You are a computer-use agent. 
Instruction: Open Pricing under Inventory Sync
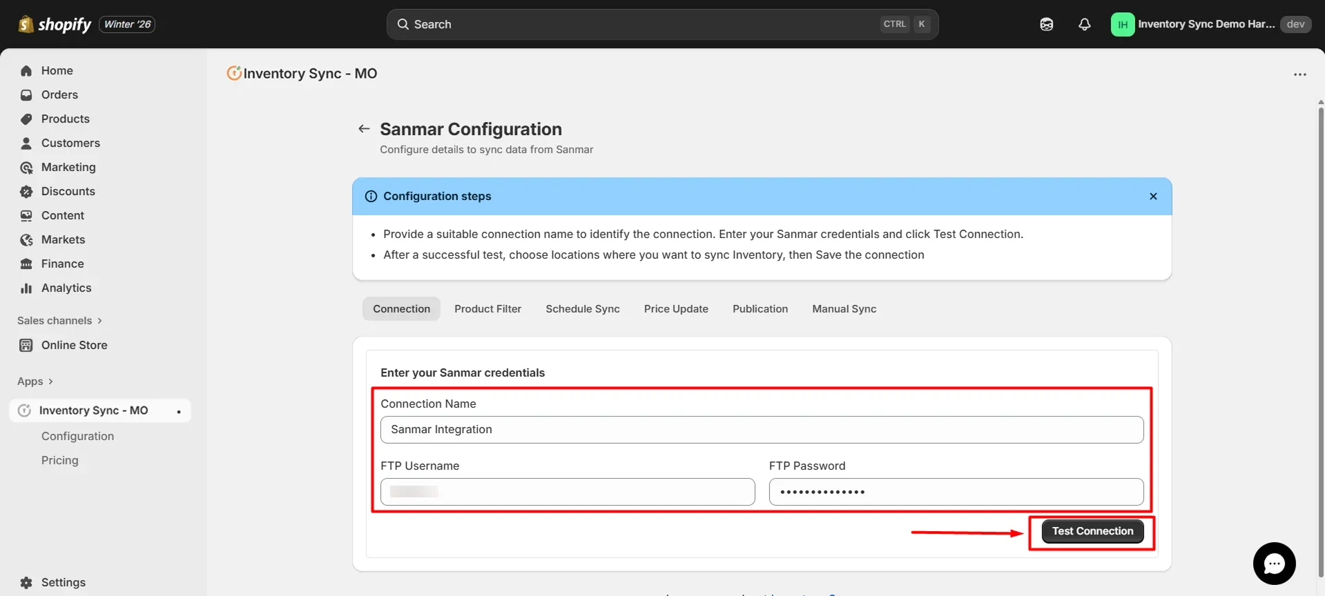click(60, 460)
